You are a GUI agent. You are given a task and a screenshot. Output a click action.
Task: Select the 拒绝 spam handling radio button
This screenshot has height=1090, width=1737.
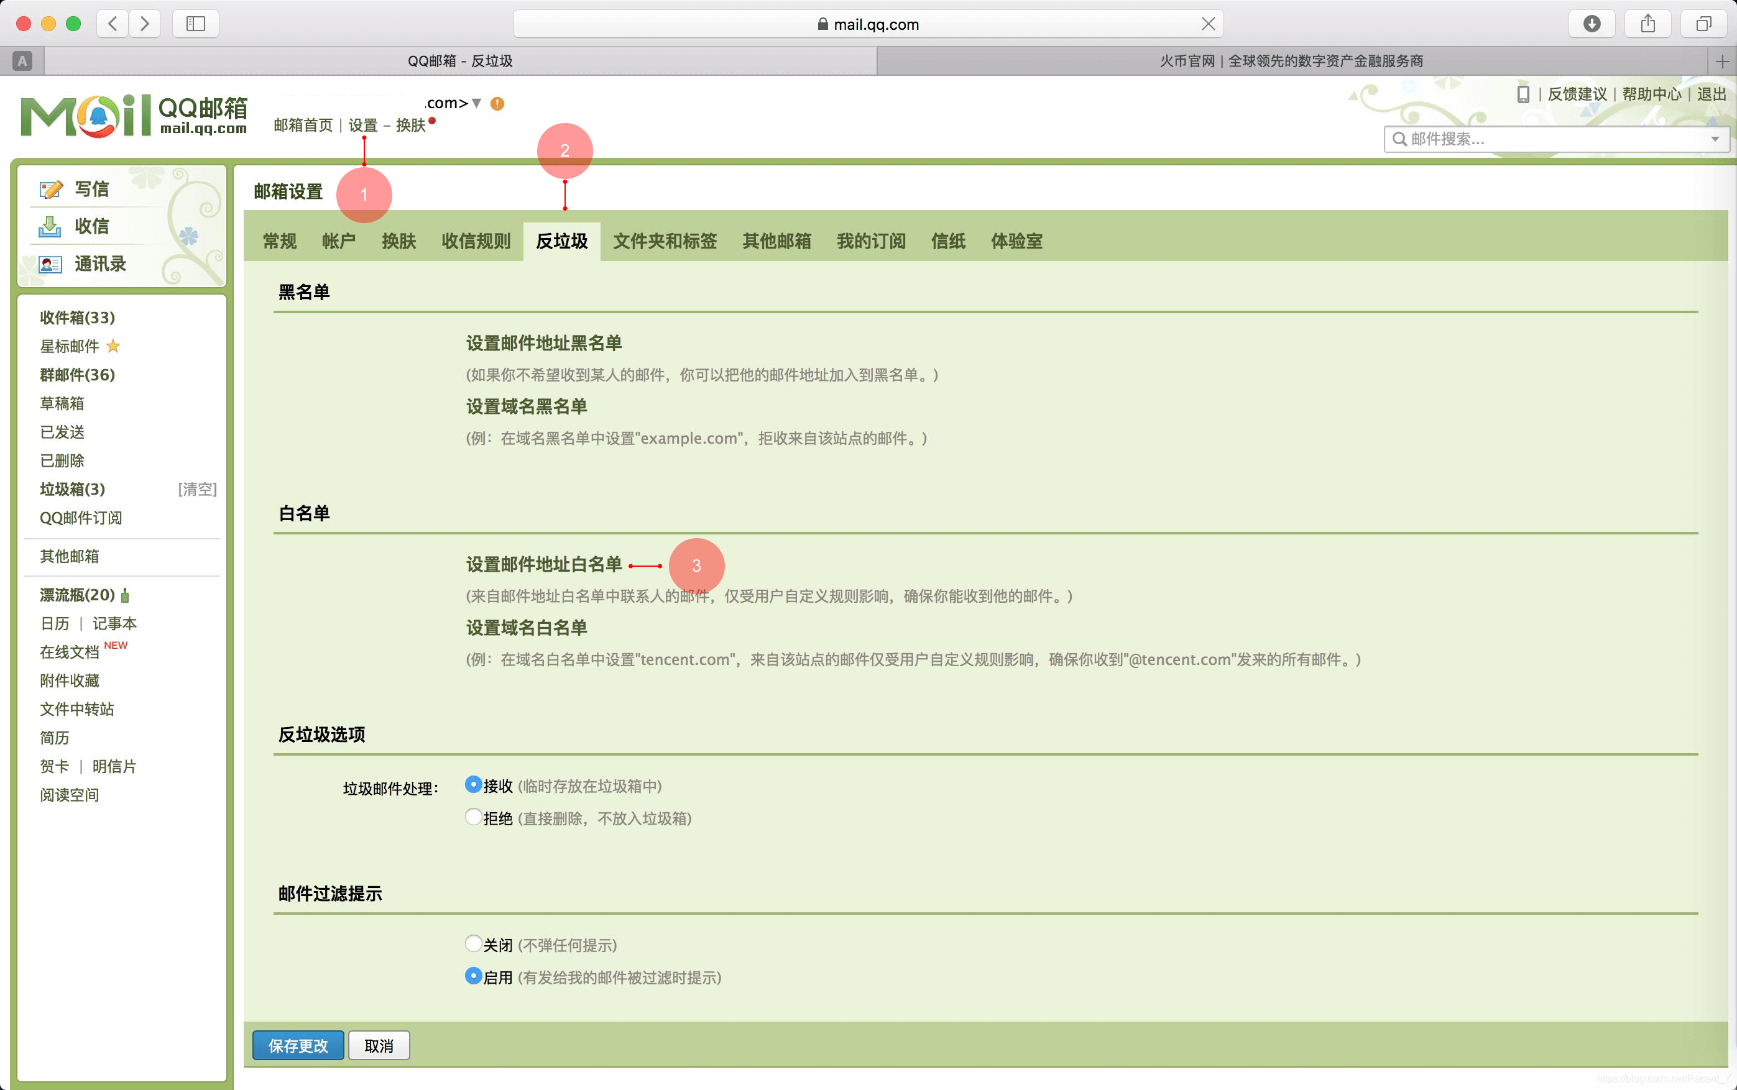point(473,817)
